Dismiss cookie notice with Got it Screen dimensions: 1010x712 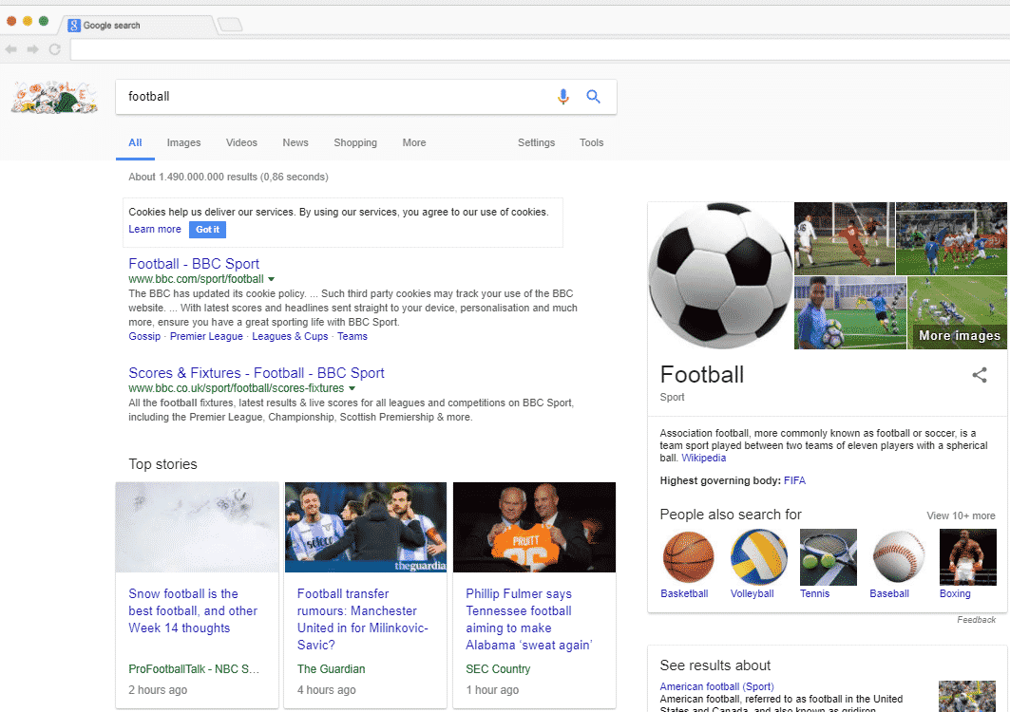point(207,230)
